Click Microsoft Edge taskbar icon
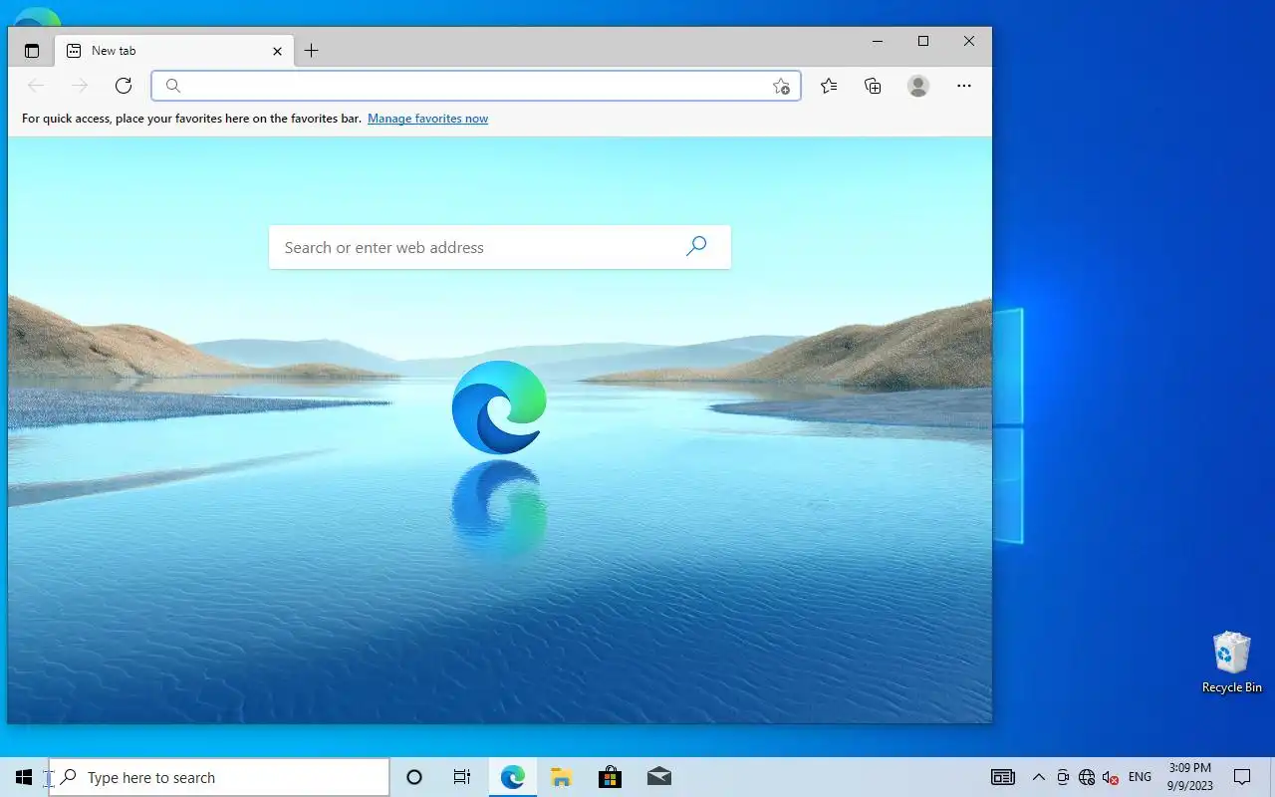Viewport: 1275px width, 797px height. pos(512,777)
